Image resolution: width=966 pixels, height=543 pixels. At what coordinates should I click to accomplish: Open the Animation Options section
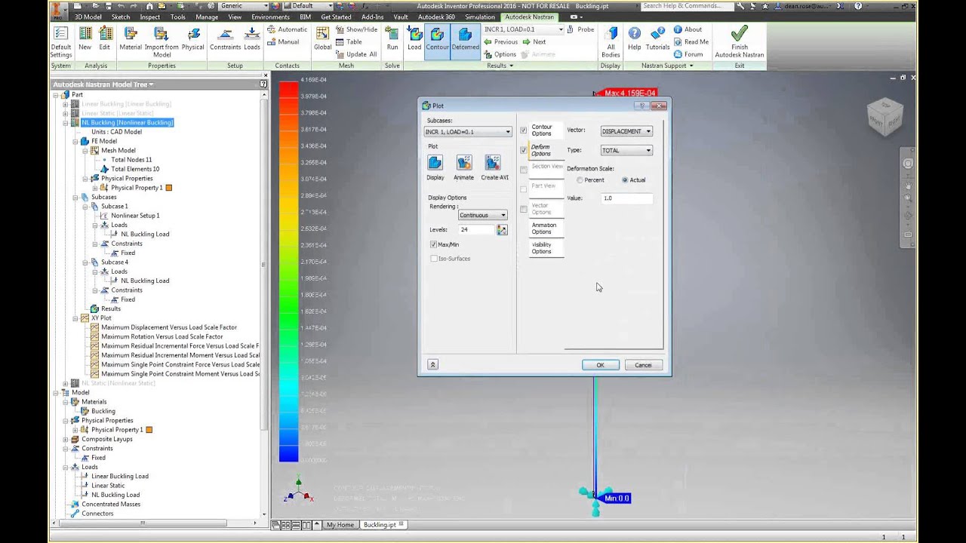546,229
